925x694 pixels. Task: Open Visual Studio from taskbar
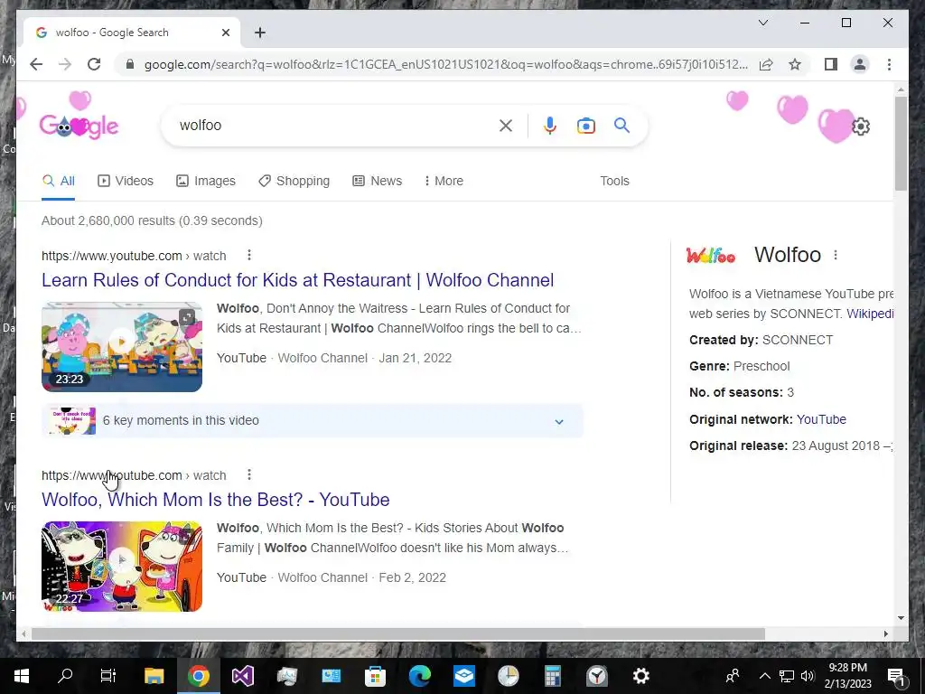click(x=242, y=676)
